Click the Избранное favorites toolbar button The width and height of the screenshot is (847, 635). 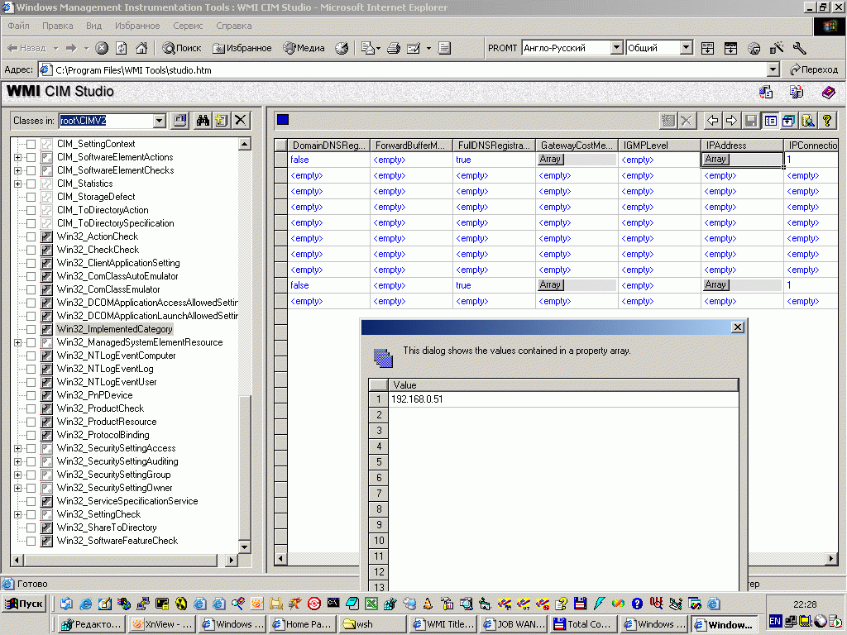click(242, 48)
